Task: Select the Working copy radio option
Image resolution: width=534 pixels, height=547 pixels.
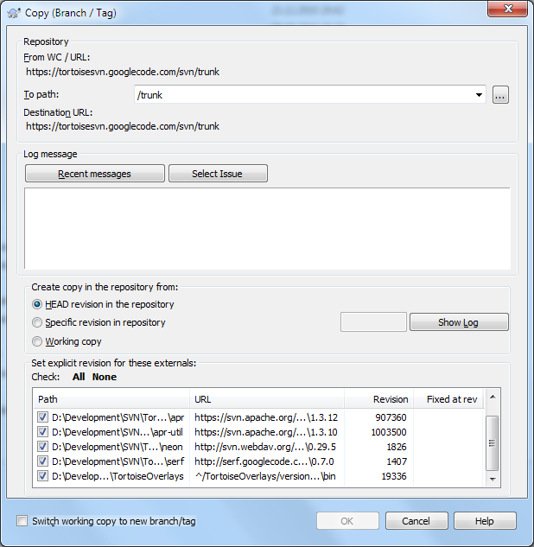Action: [37, 341]
